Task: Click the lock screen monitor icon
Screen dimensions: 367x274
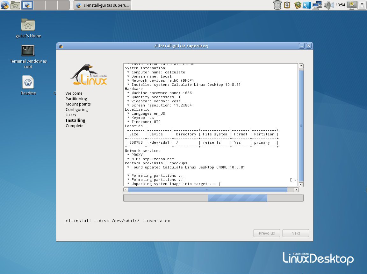Action: point(352,5)
